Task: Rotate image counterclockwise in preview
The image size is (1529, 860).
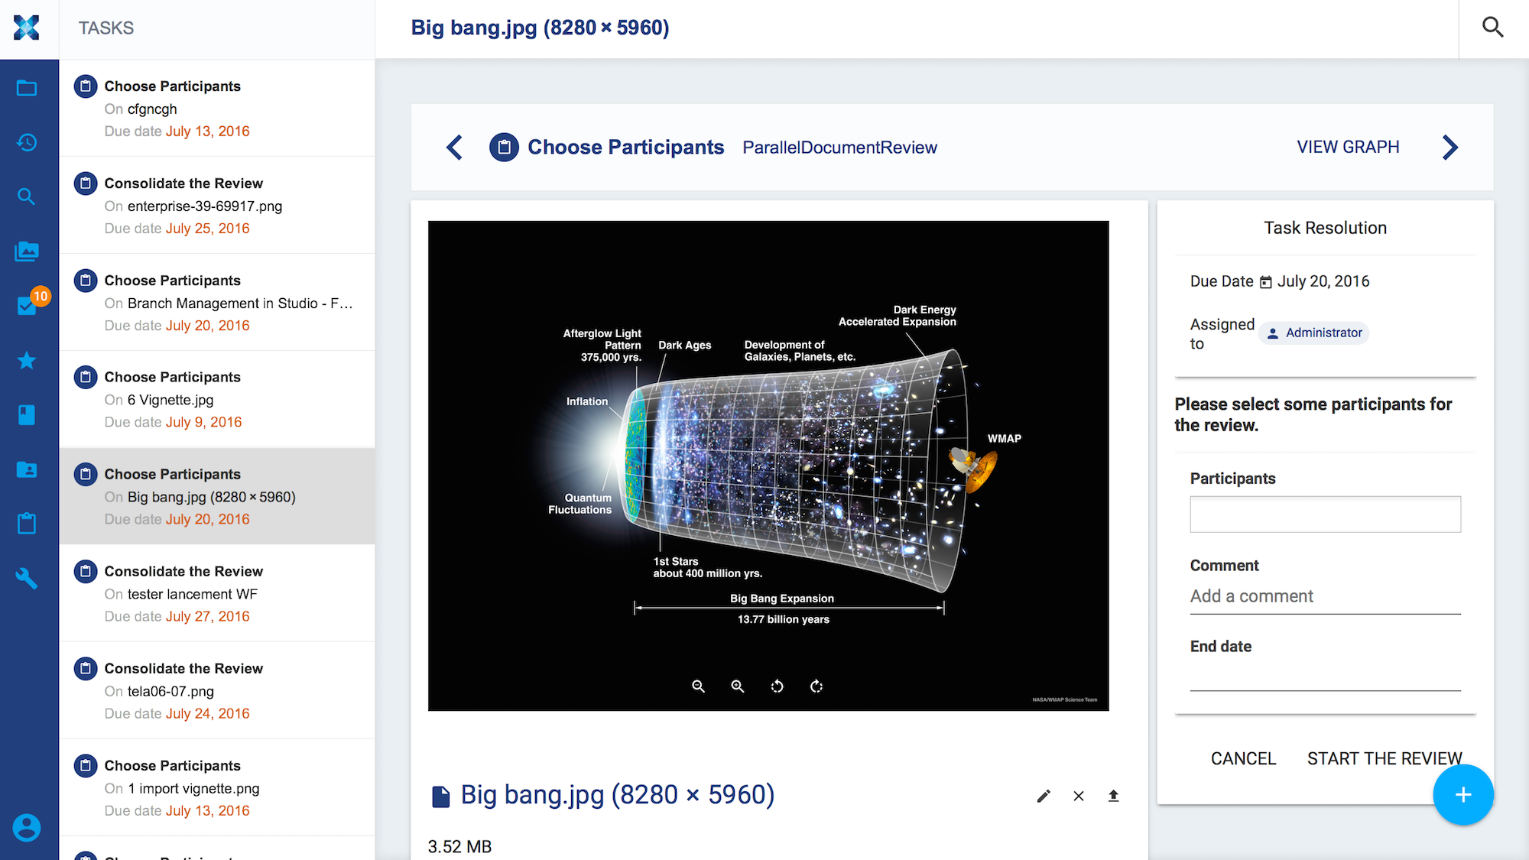Action: tap(777, 686)
